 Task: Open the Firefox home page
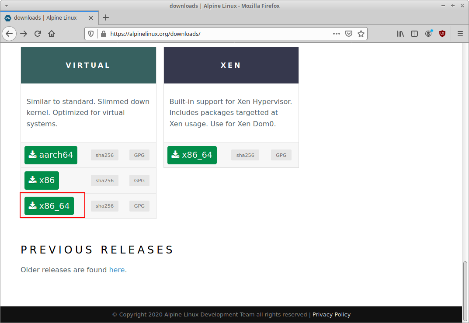coord(52,34)
